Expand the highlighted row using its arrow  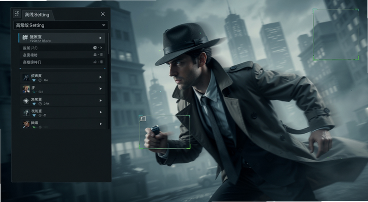(x=100, y=38)
